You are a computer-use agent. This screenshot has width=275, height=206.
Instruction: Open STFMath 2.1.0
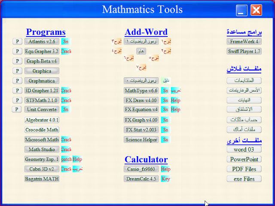pyautogui.click(x=42, y=100)
